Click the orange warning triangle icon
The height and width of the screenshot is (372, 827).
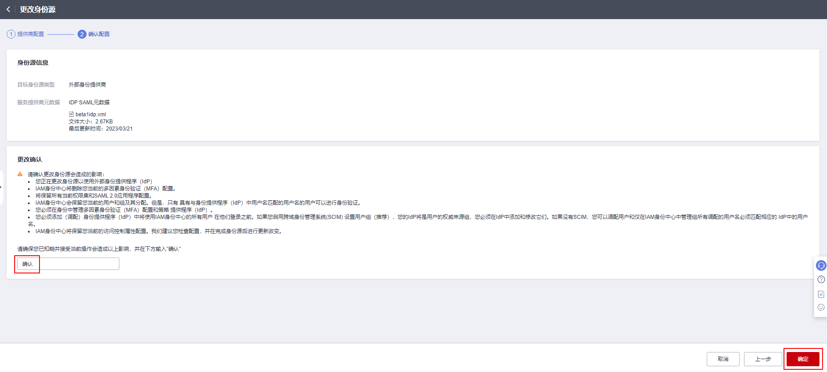click(20, 174)
